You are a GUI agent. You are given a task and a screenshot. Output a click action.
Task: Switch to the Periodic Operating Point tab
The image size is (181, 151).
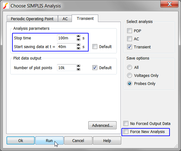coord(32,19)
